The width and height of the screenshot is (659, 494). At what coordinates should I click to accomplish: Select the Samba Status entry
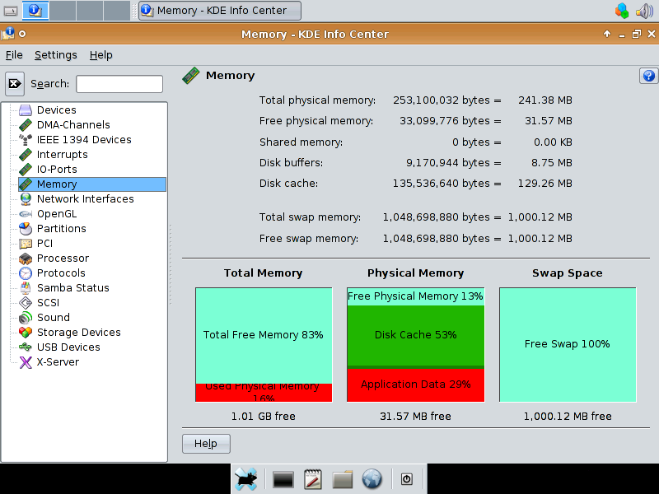click(73, 287)
